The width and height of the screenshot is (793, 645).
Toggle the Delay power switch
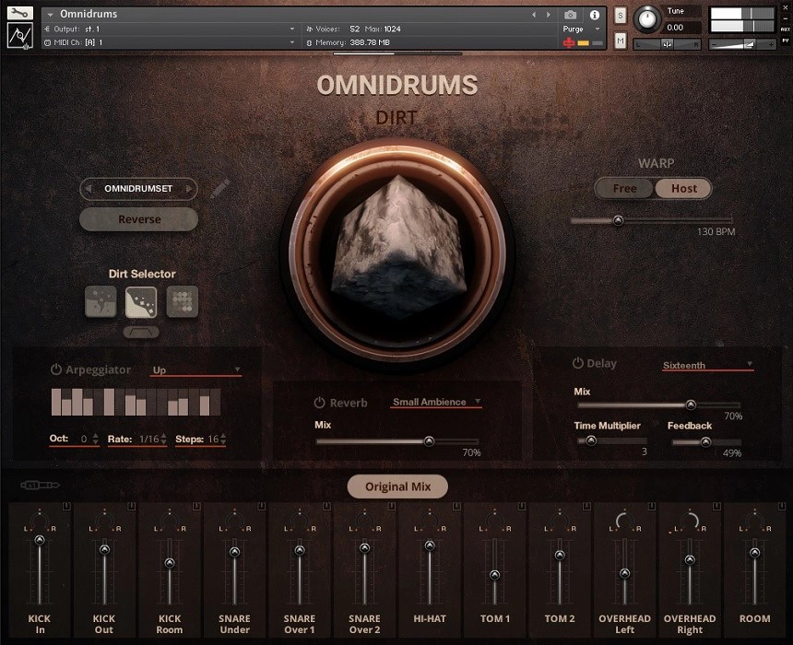577,363
